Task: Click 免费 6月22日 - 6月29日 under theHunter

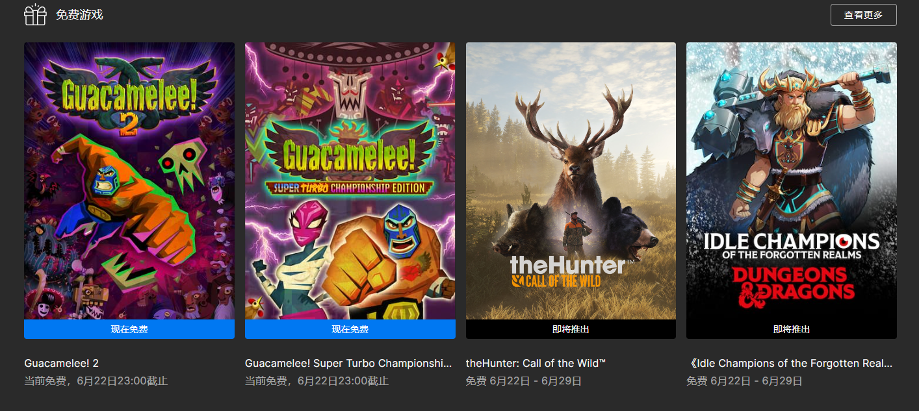Action: click(524, 381)
